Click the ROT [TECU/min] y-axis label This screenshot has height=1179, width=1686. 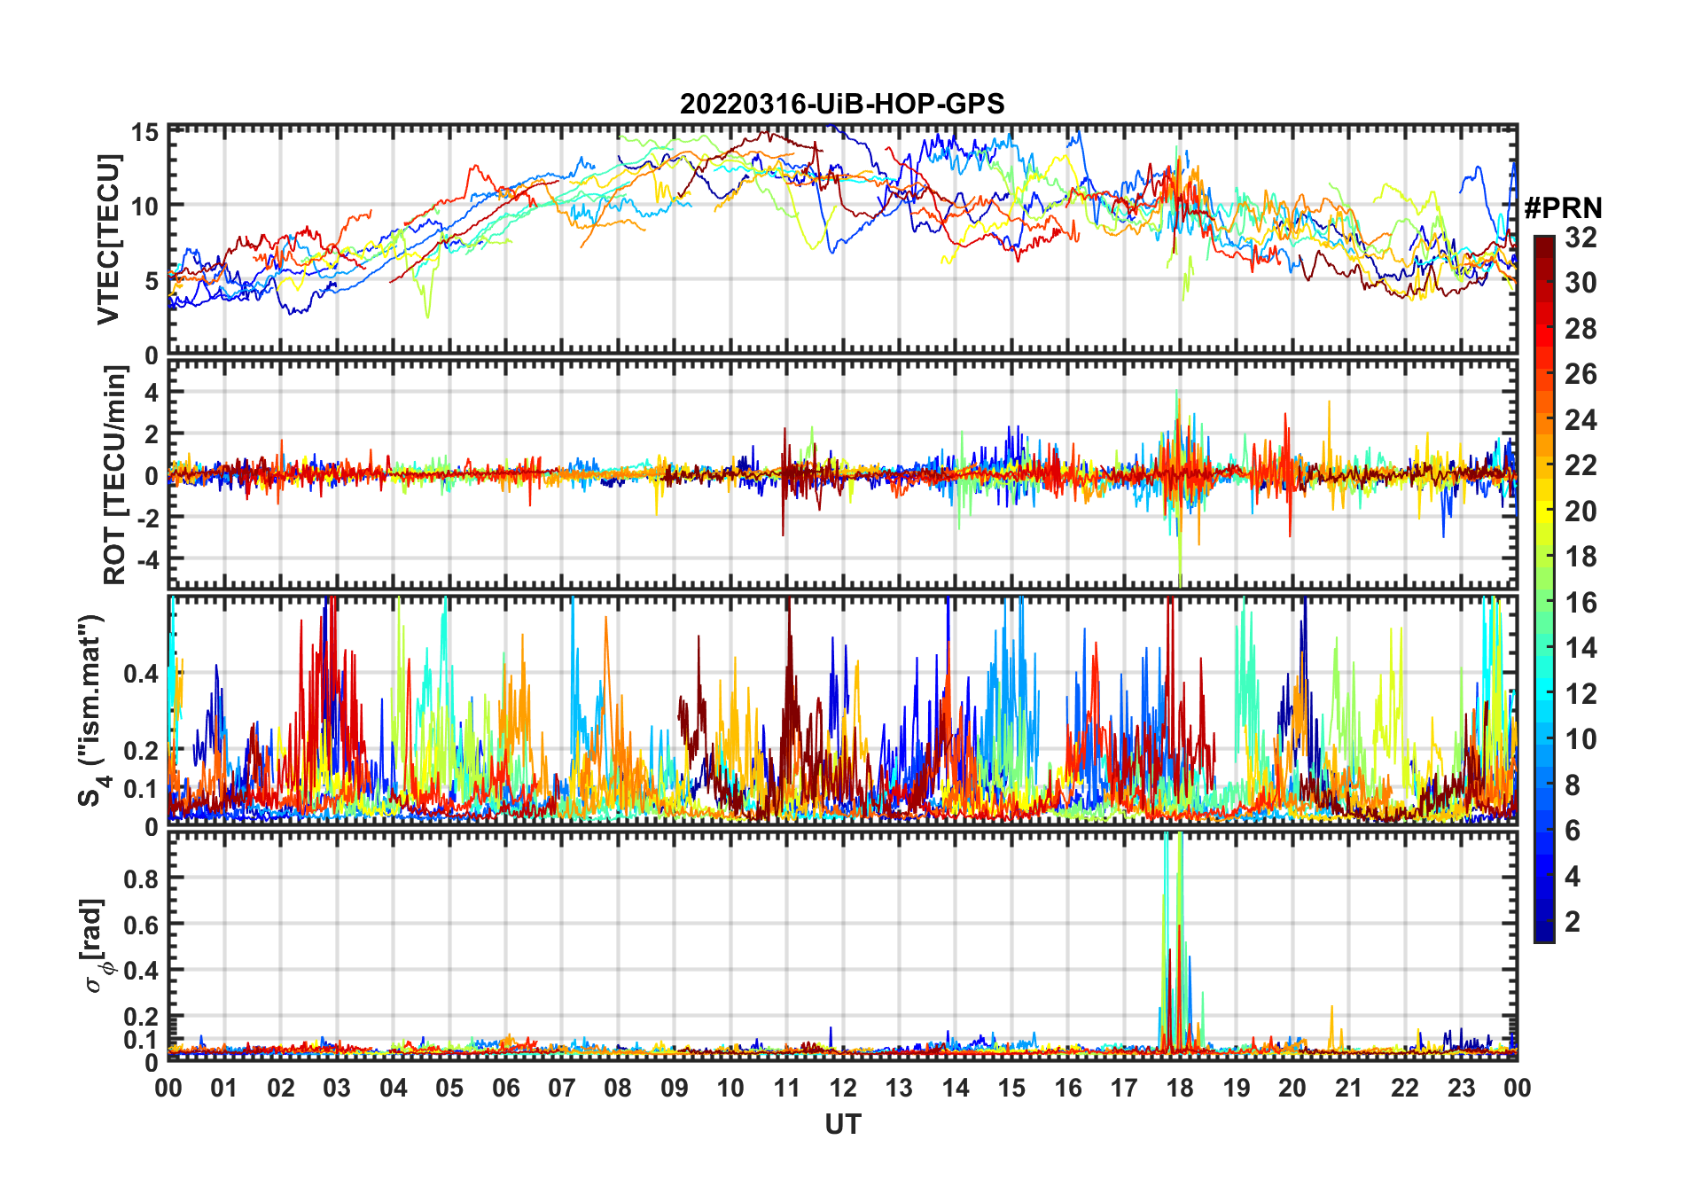(x=114, y=475)
